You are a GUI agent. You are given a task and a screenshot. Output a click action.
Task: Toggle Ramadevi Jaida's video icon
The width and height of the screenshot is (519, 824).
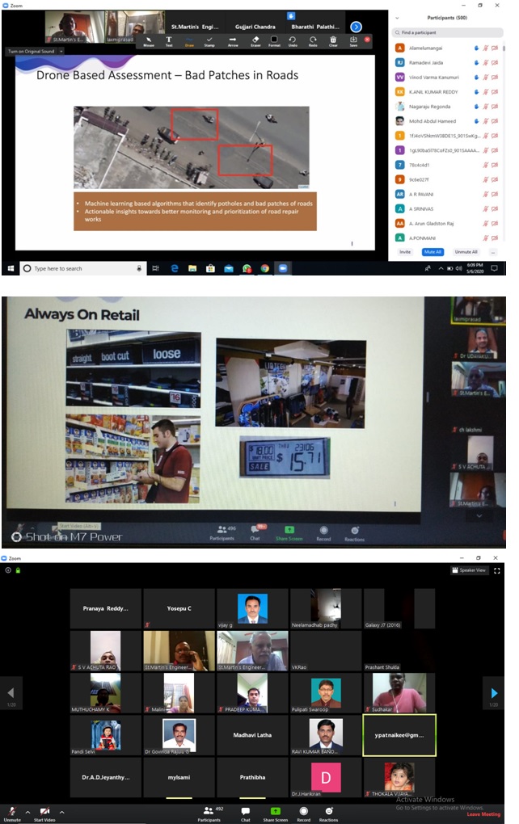pyautogui.click(x=495, y=62)
